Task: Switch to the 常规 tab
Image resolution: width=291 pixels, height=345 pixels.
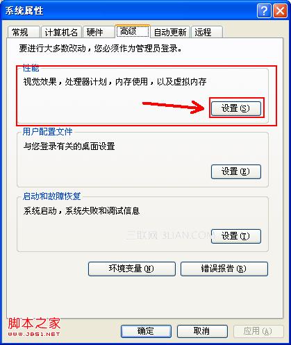Action: tap(24, 32)
